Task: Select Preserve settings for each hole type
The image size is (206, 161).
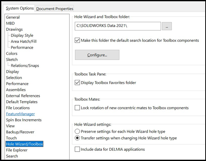Action: tap(77, 131)
